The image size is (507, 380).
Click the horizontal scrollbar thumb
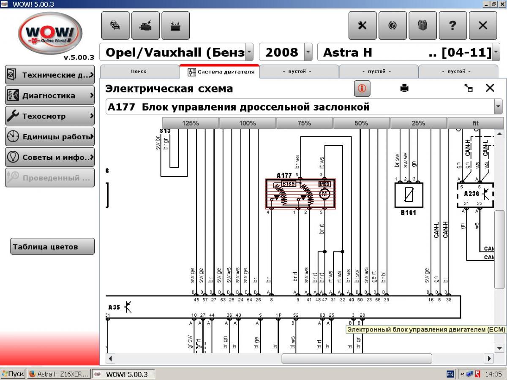click(357, 358)
